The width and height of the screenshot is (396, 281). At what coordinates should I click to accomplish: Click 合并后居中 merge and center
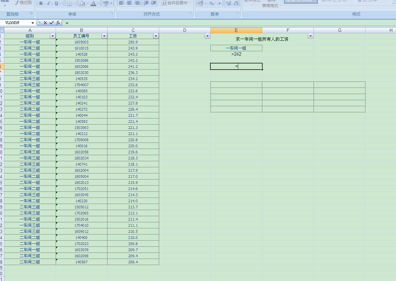pyautogui.click(x=174, y=3)
